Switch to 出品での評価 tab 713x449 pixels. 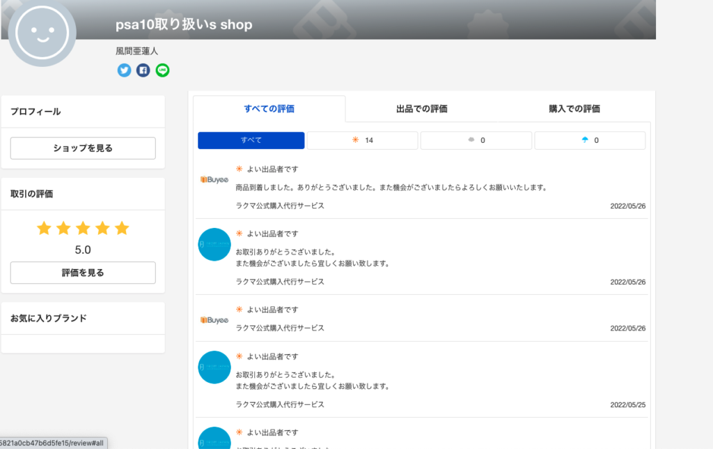(x=421, y=109)
